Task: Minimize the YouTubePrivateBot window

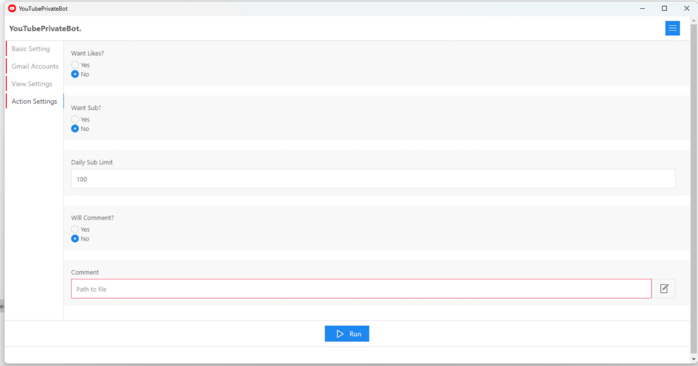Action: 643,8
